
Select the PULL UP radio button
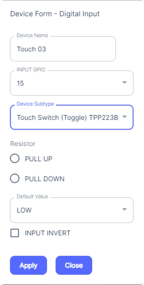tap(15, 159)
